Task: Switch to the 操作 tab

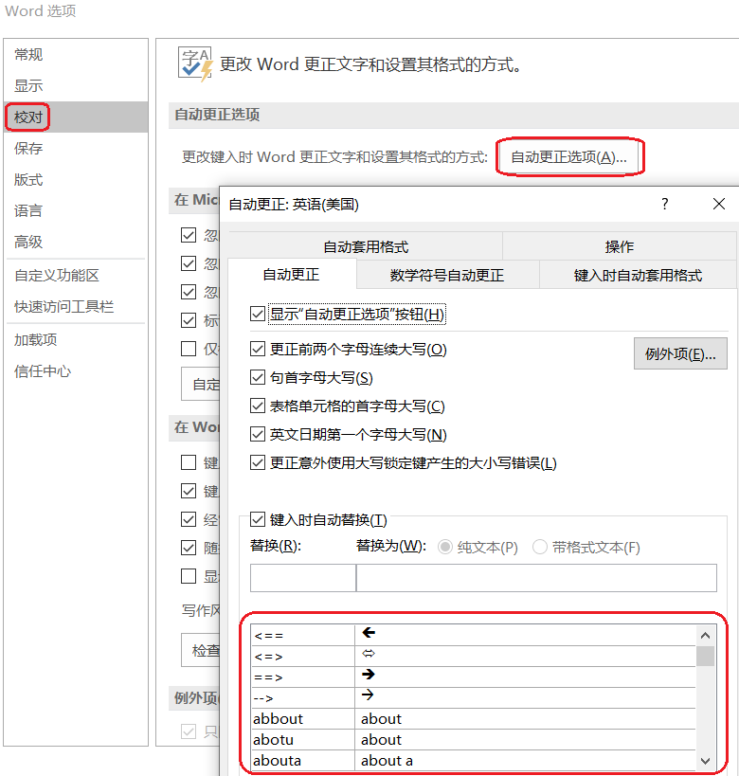Action: pos(620,246)
